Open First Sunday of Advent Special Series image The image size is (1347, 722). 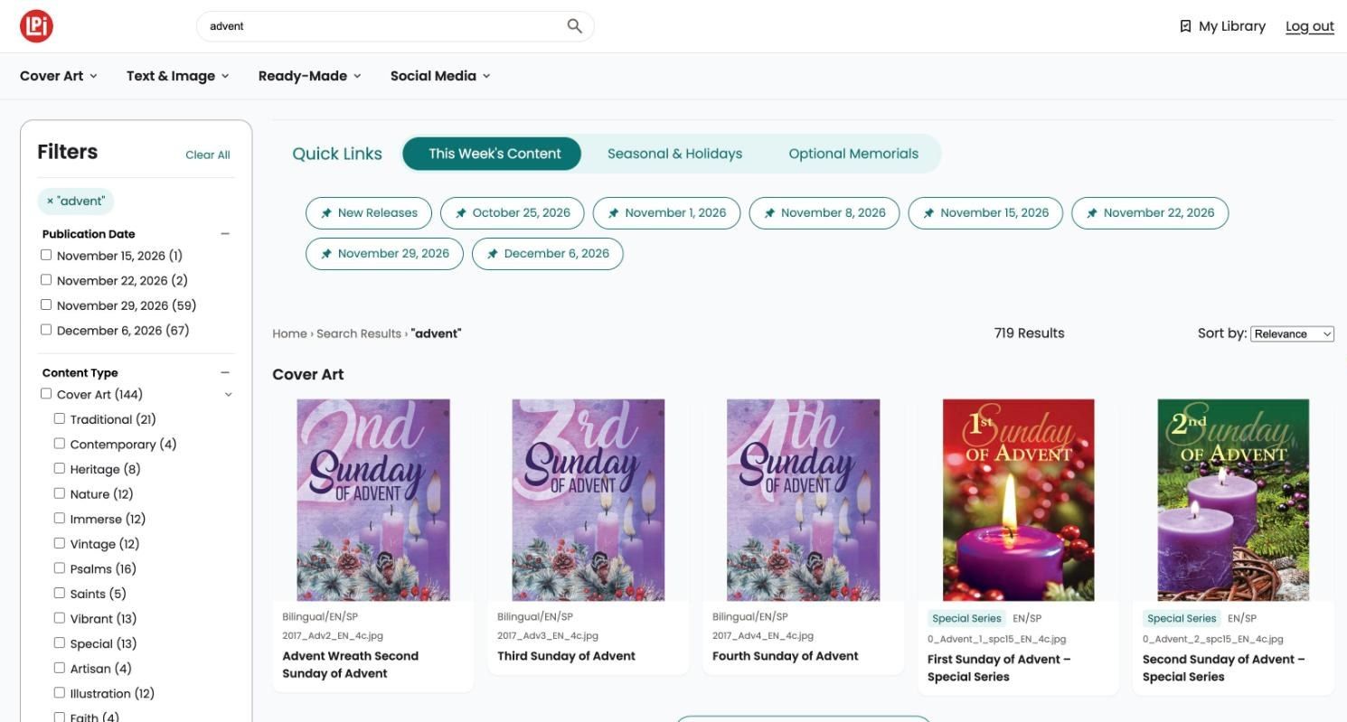click(x=1019, y=500)
